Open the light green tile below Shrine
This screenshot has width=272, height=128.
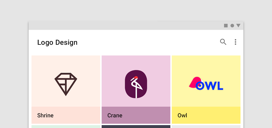coord(66,127)
